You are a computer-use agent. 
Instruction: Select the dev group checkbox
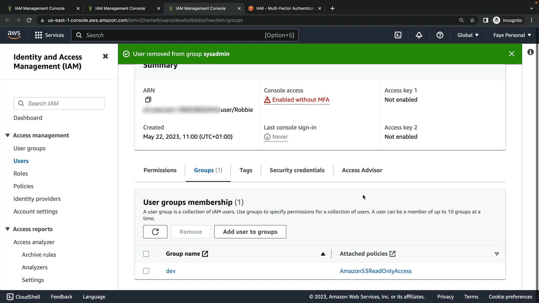coord(146,271)
